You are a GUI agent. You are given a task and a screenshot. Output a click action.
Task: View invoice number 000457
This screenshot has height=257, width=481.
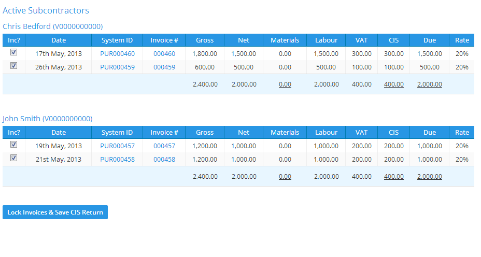tap(164, 146)
